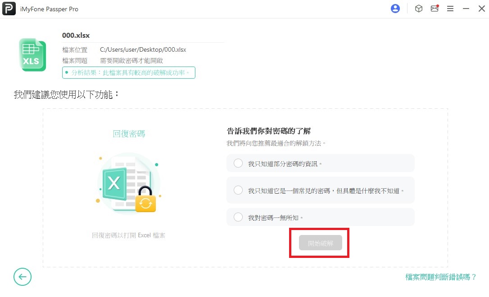Click the green XLS file icon
The width and height of the screenshot is (489, 297).
[32, 55]
